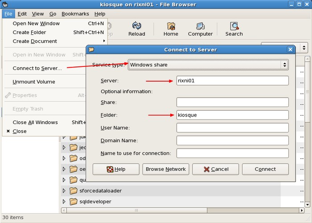312x223 pixels.
Task: Expand the sqldeveloper folder tree
Action: 64,202
